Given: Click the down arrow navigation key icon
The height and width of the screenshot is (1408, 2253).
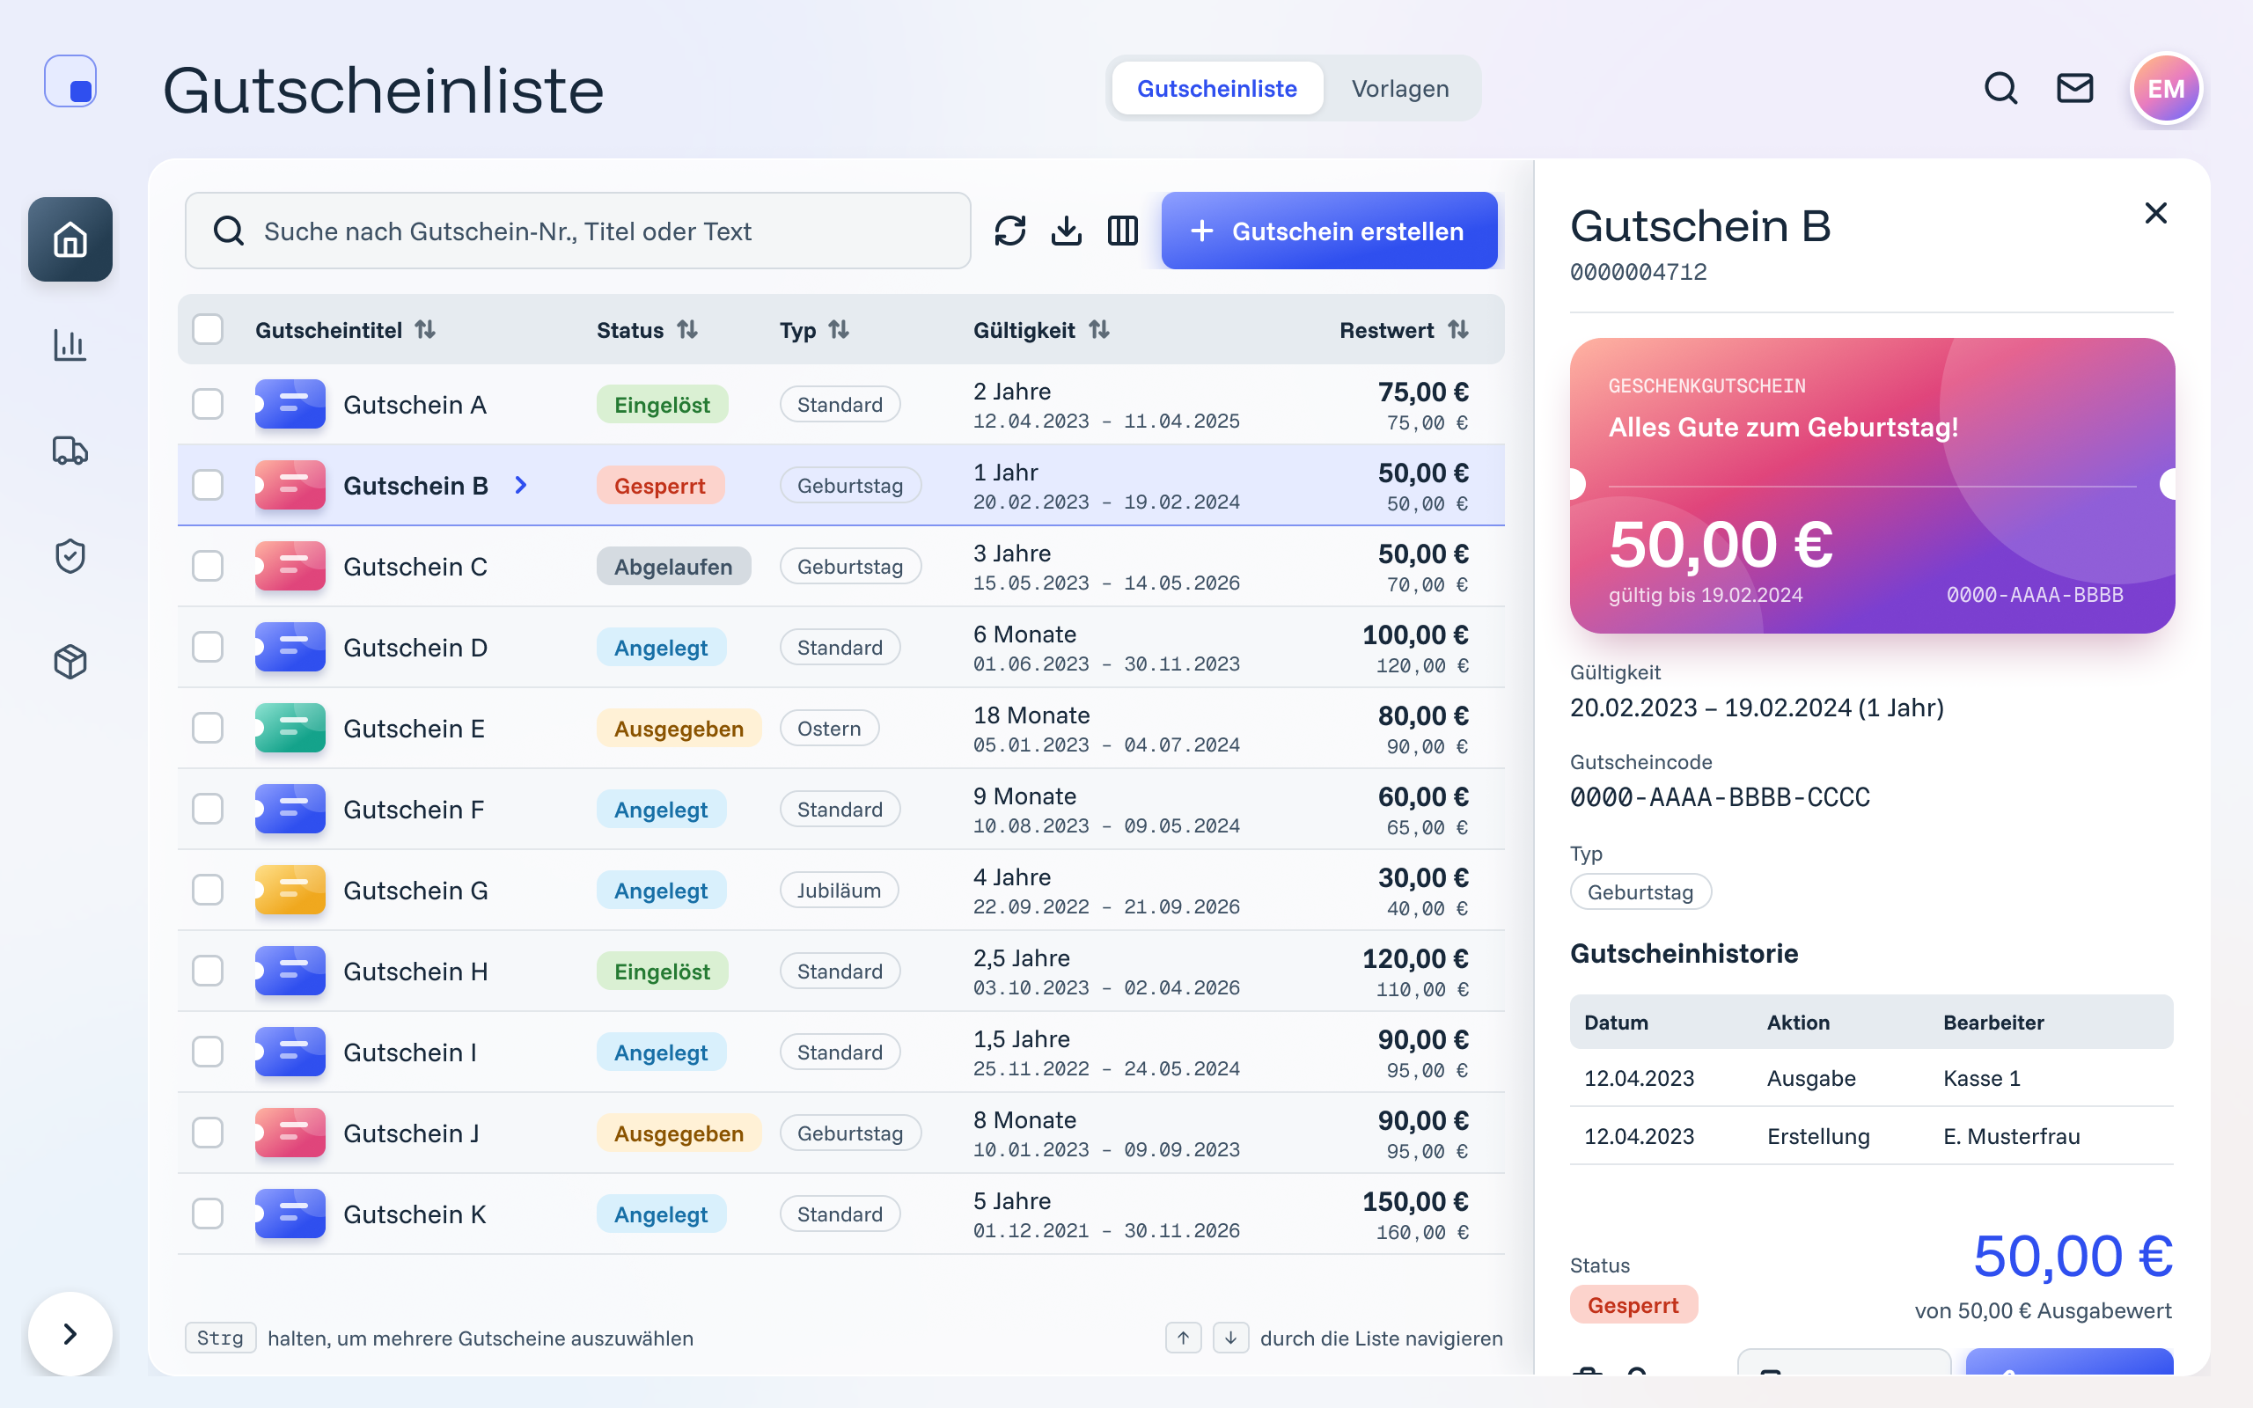Looking at the screenshot, I should click(x=1230, y=1338).
